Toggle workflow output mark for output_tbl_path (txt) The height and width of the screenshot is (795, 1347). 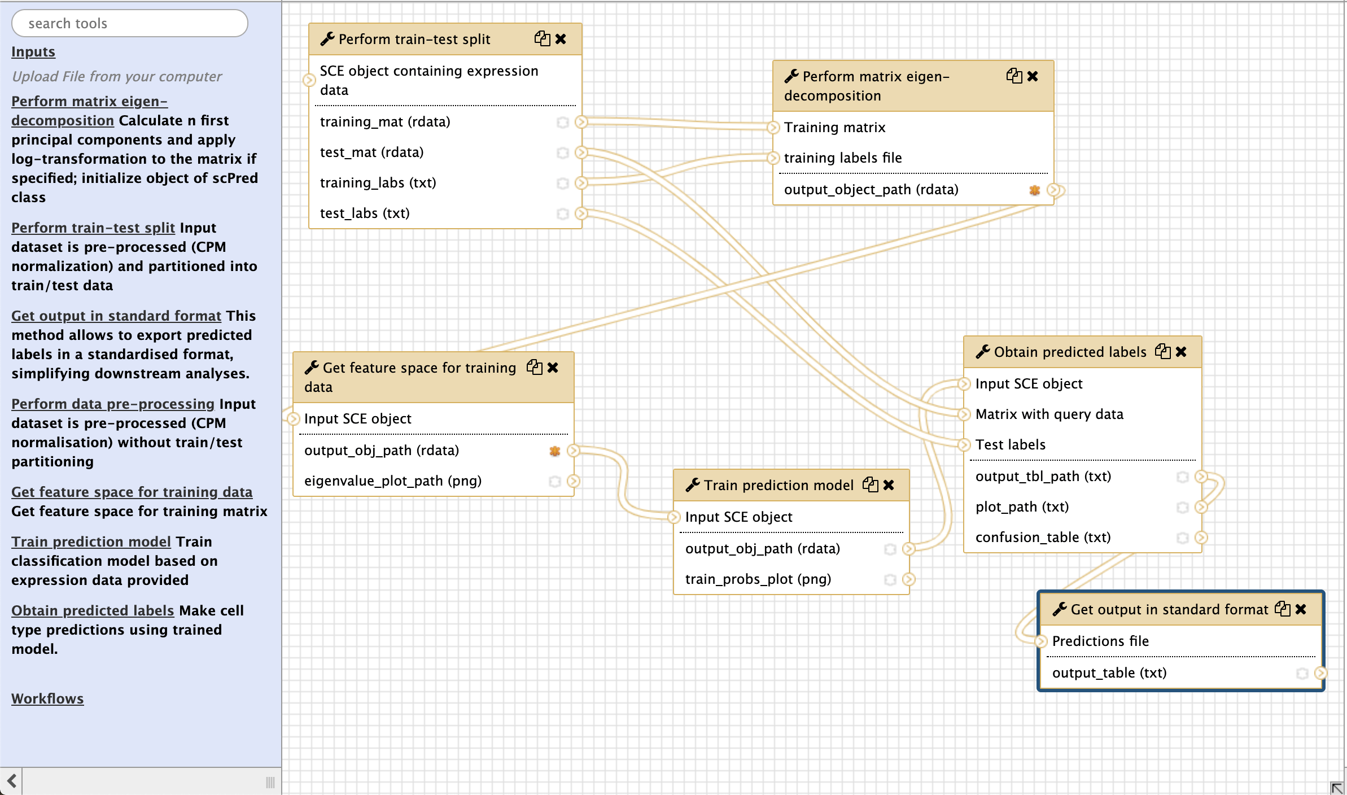pyautogui.click(x=1183, y=477)
